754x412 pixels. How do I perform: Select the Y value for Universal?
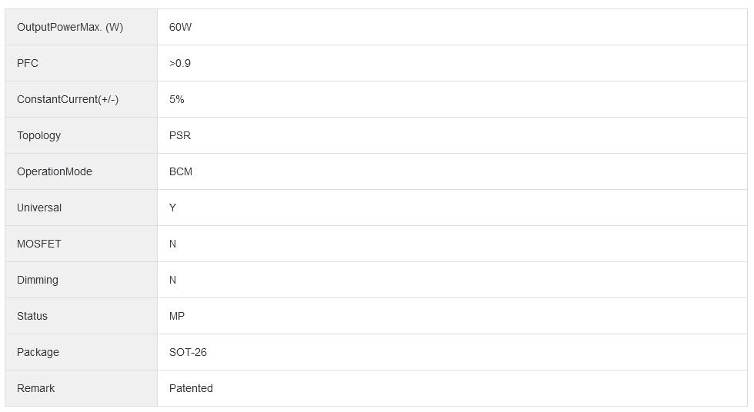[x=173, y=208]
